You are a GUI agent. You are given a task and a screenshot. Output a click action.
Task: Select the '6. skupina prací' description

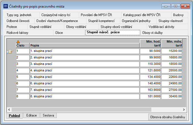(x=85, y=84)
